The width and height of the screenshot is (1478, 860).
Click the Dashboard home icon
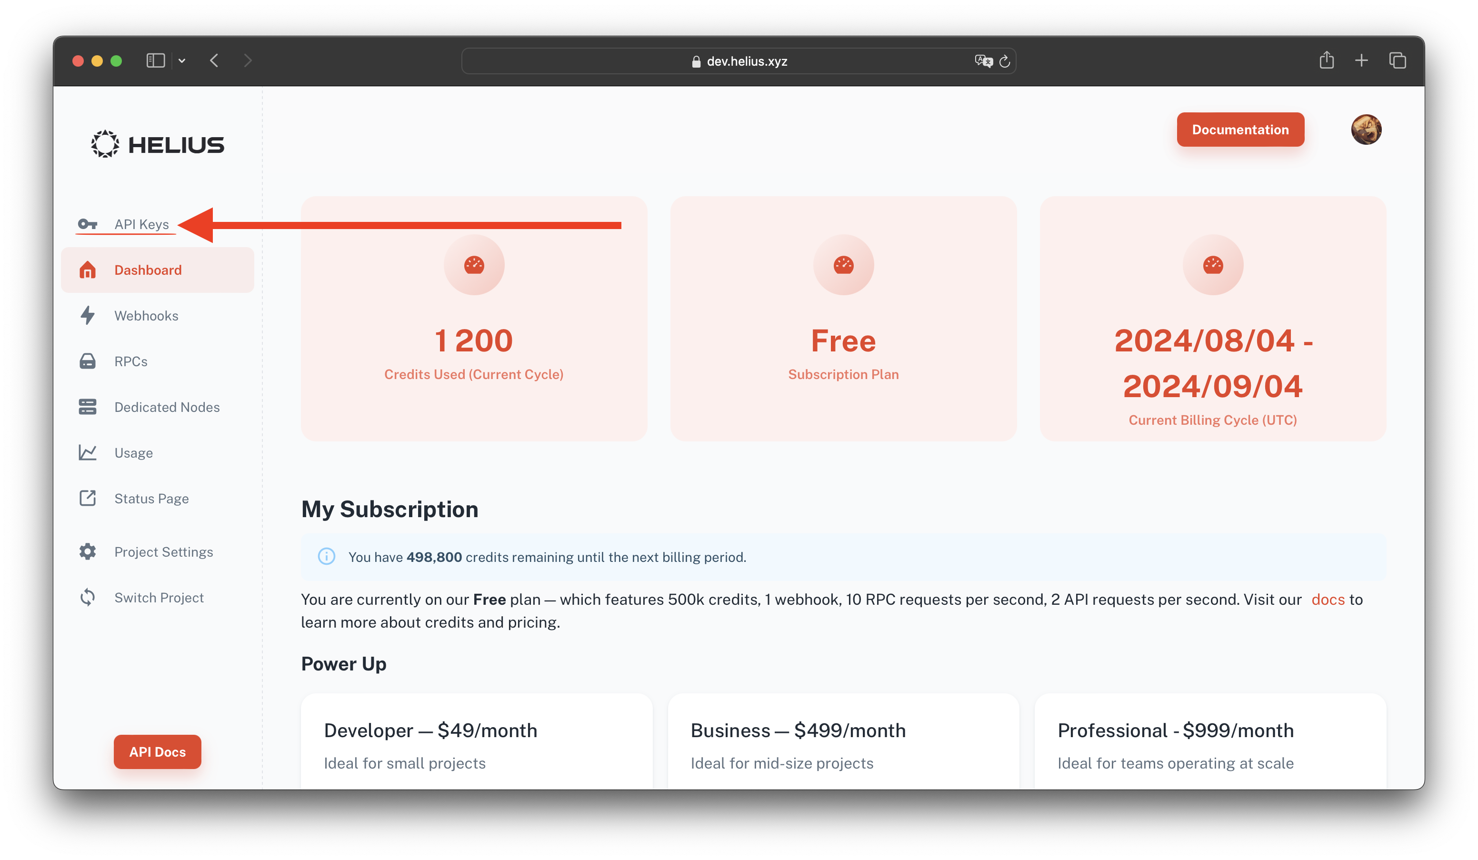click(88, 270)
